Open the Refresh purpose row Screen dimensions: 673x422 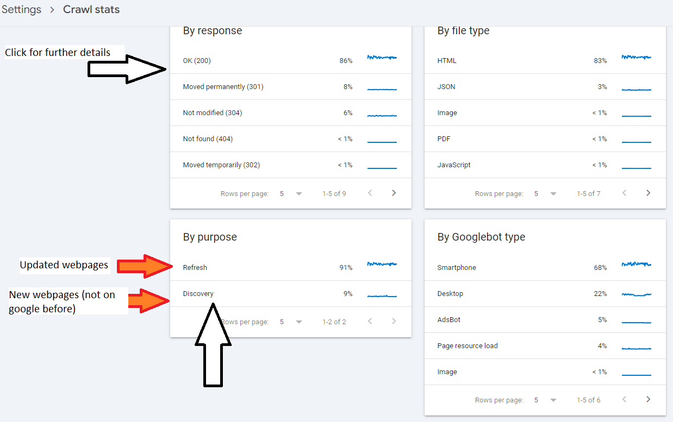point(290,267)
